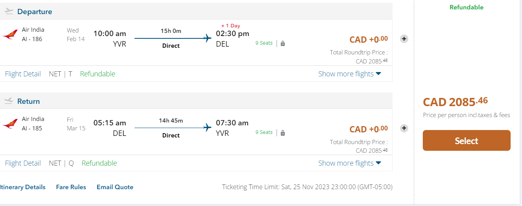Click baggage icon on departure flight
522x206 pixels.
[x=283, y=43]
